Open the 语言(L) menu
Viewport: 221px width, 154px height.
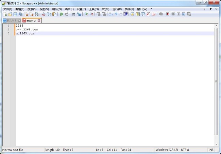pos(69,9)
